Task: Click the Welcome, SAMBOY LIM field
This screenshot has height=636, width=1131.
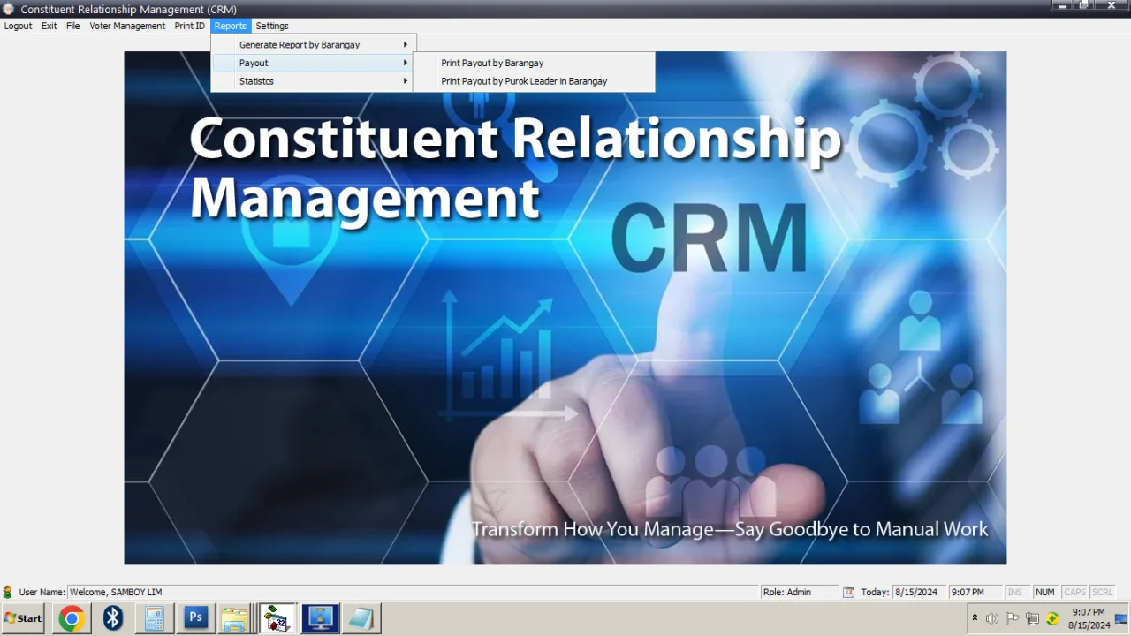Action: click(413, 592)
